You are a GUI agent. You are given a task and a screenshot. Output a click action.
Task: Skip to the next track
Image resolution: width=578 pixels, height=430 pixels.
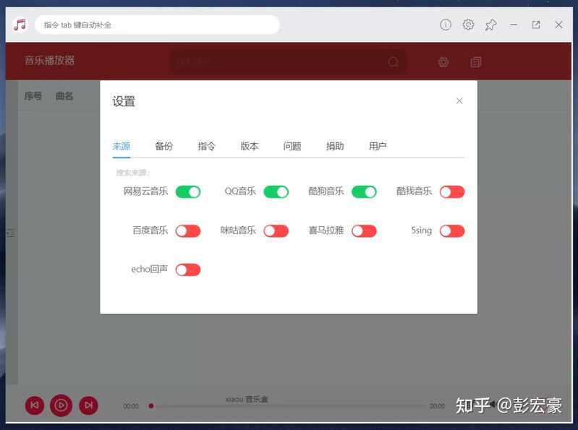point(88,405)
